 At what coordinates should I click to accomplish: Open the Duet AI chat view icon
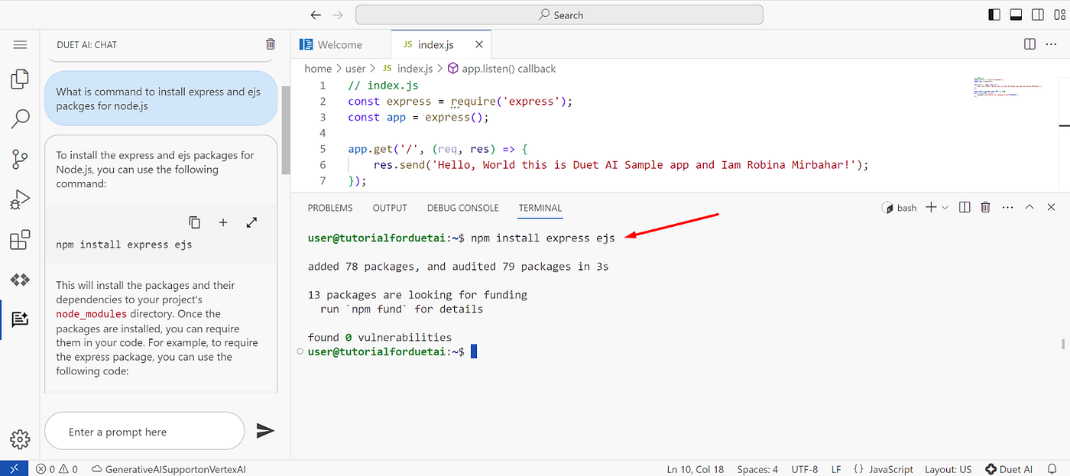click(x=20, y=319)
